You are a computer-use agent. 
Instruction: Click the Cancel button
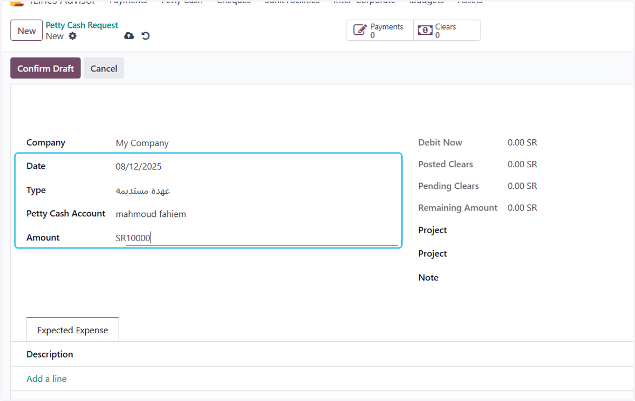104,68
